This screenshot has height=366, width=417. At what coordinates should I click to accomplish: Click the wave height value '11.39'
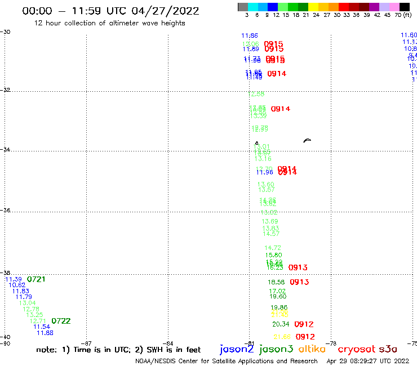[14, 279]
